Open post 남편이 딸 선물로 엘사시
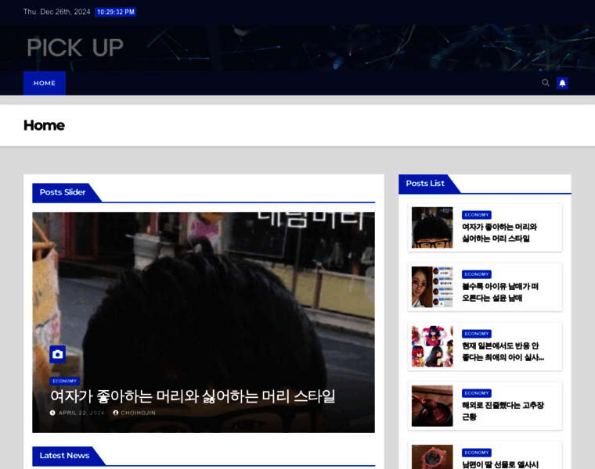Image resolution: width=595 pixels, height=469 pixels. (500, 464)
